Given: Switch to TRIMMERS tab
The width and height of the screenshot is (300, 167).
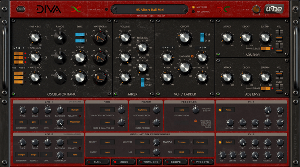Looking at the screenshot, I should [x=150, y=162].
